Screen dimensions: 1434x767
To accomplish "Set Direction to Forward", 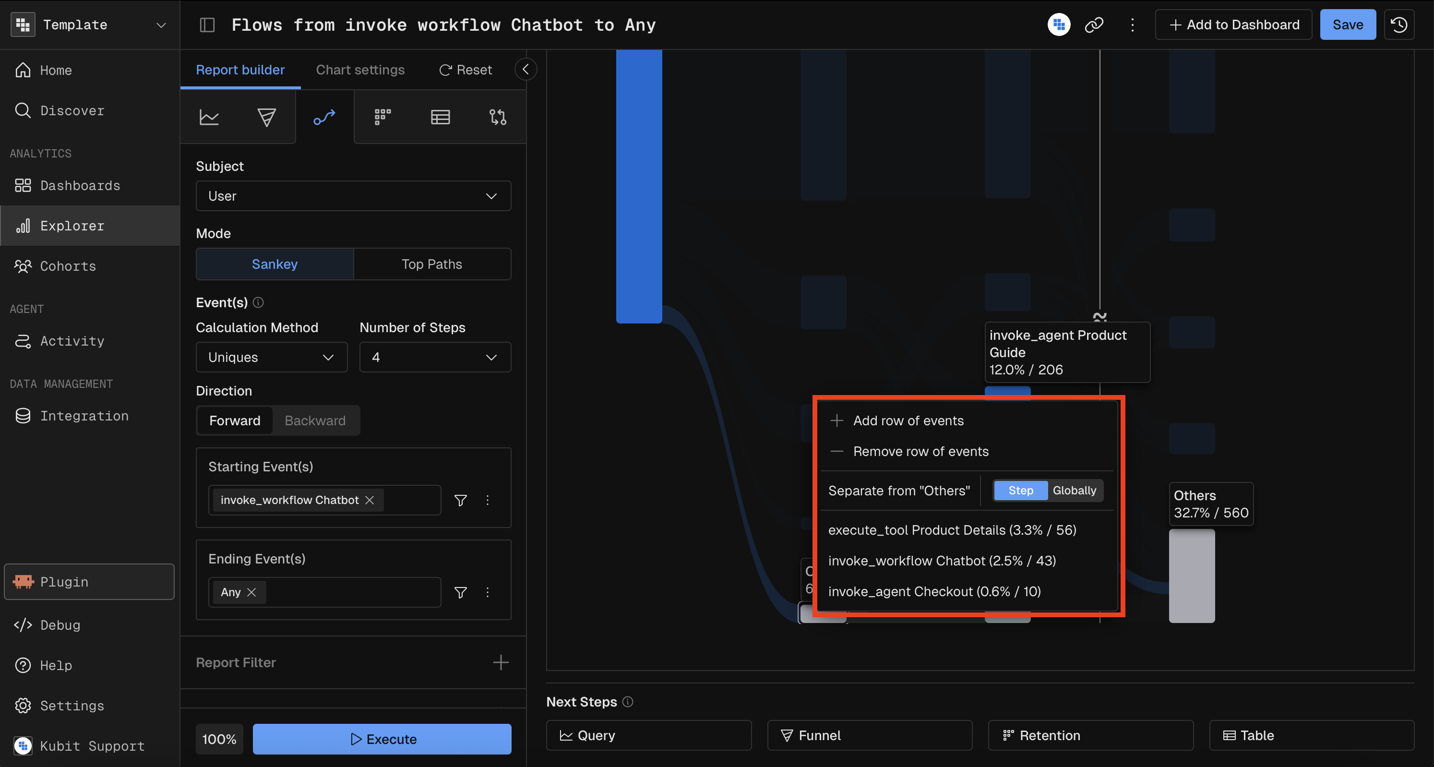I will 234,420.
